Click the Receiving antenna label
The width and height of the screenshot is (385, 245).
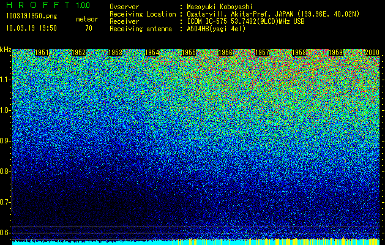point(141,29)
